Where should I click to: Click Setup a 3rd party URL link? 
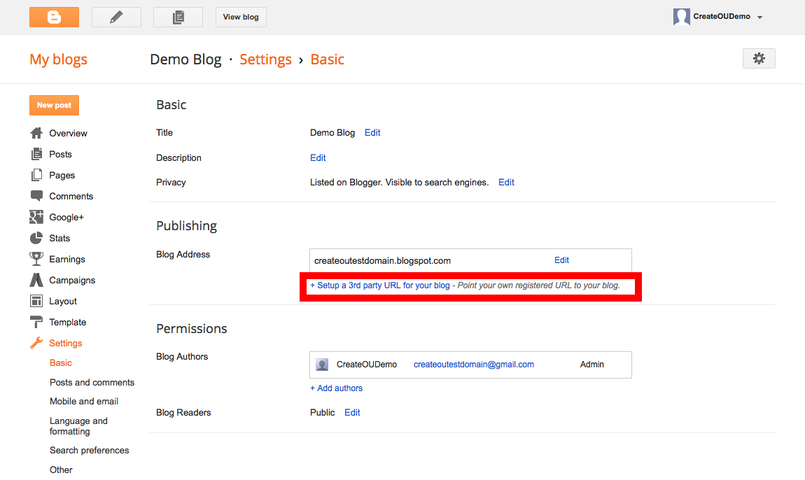point(380,285)
